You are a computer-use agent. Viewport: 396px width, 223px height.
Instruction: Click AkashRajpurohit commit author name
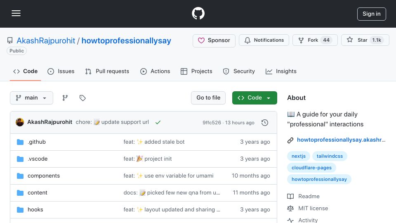click(x=50, y=122)
